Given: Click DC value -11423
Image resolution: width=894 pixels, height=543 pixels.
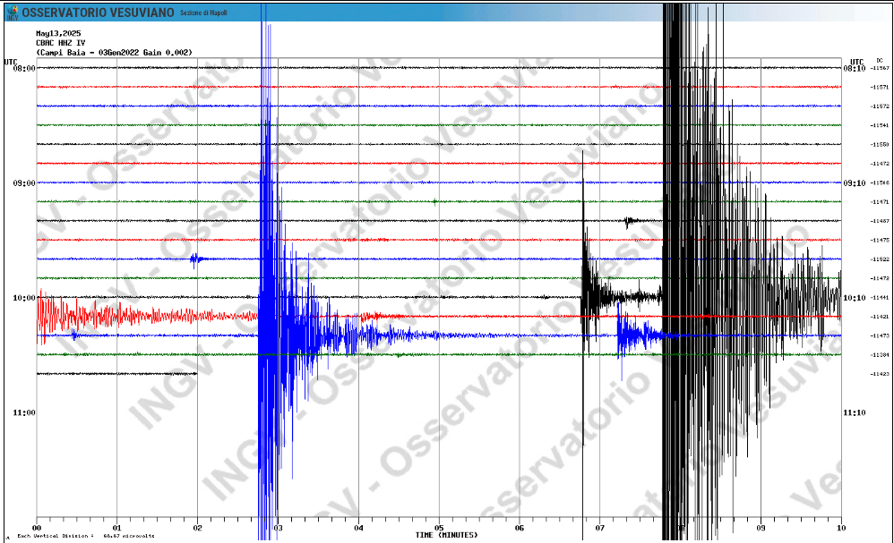Looking at the screenshot, I should pyautogui.click(x=880, y=374).
